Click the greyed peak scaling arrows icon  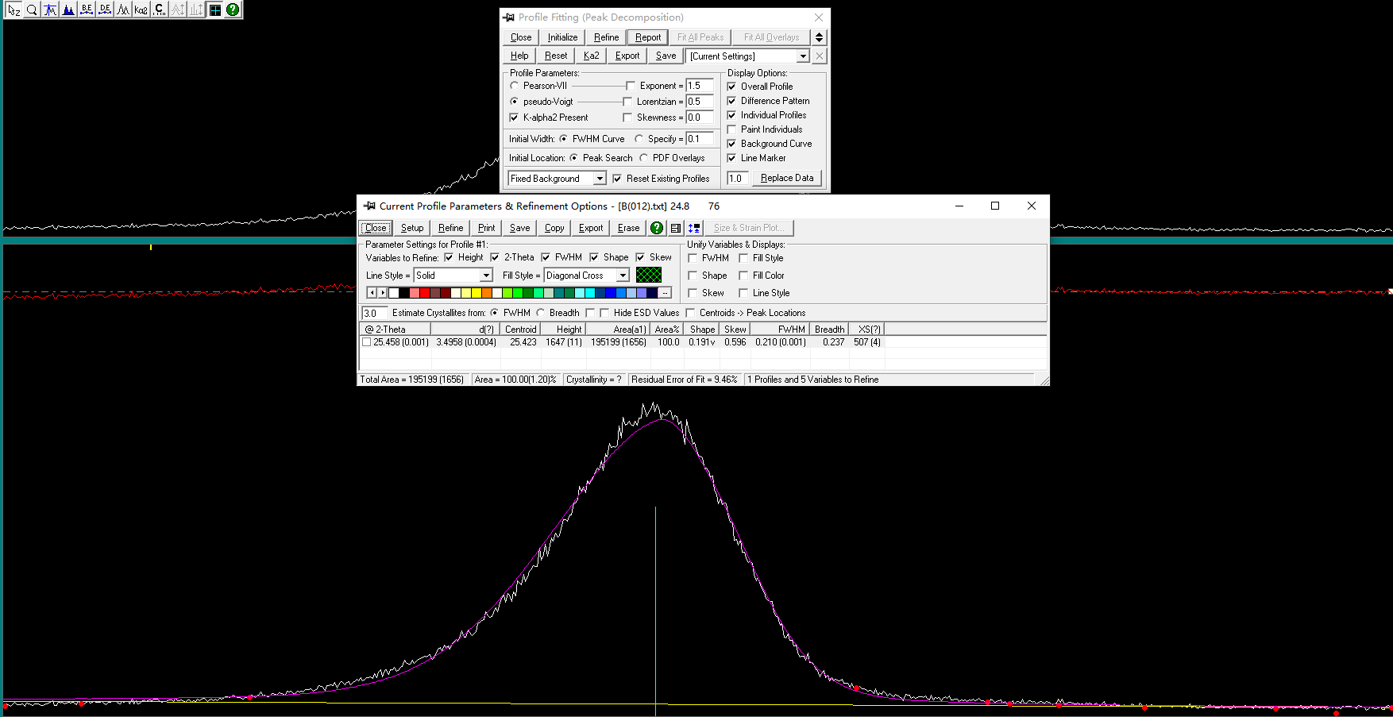point(178,10)
